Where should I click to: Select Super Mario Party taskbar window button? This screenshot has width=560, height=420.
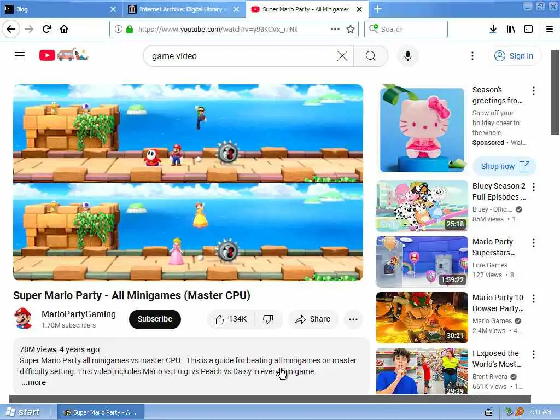tap(101, 412)
